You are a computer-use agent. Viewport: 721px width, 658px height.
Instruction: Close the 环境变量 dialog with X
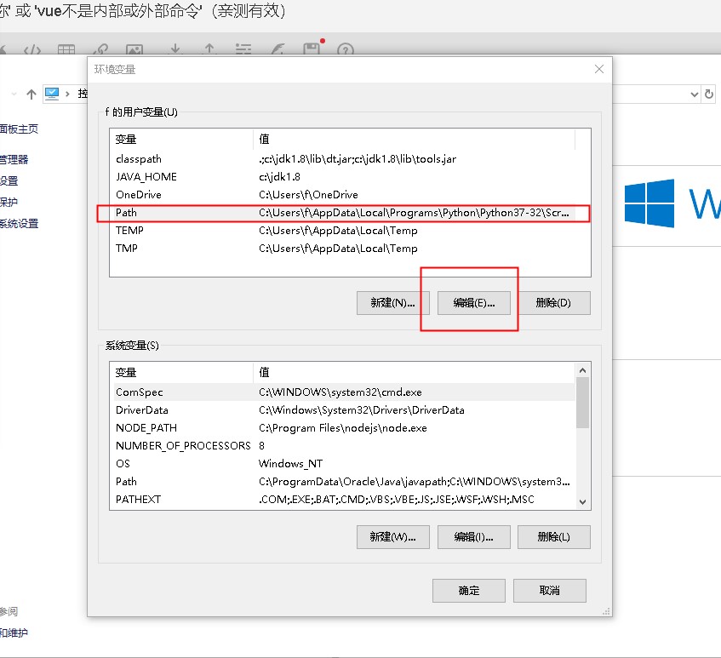click(598, 69)
